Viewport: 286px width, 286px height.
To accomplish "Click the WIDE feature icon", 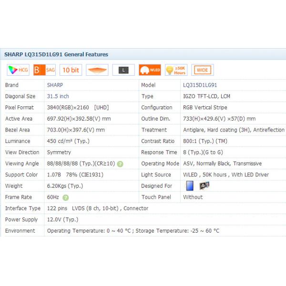I will [203, 70].
